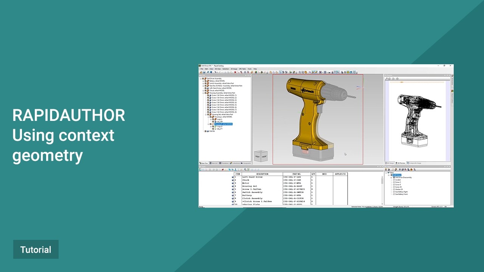
Task: Expand Drill Driver Disassembly in DPL Pages
Action: [391, 178]
